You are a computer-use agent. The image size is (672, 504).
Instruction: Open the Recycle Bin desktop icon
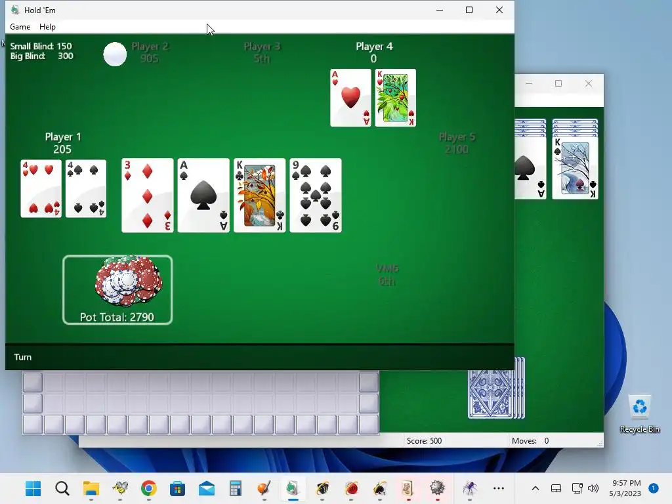point(639,413)
